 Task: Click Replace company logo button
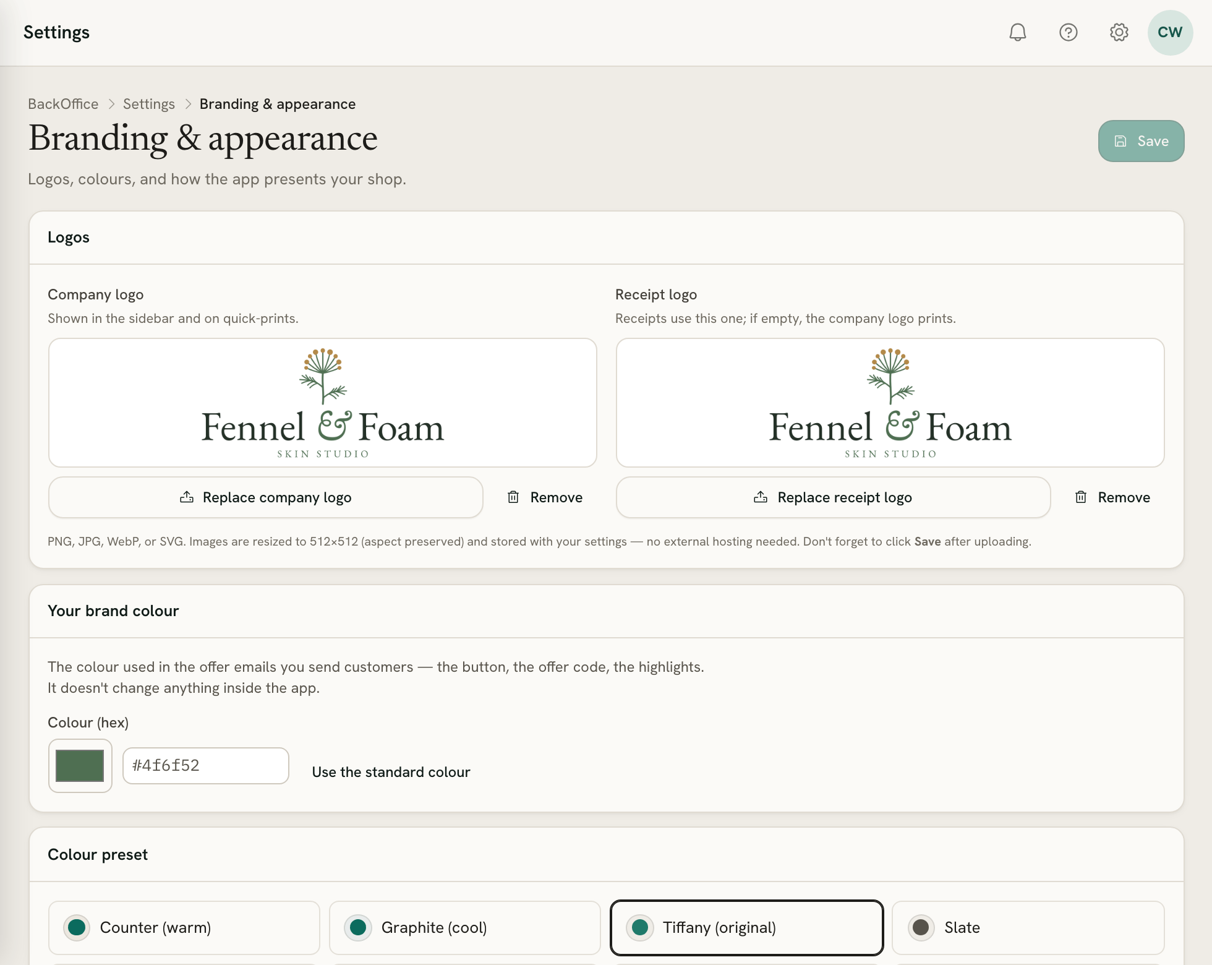[265, 497]
